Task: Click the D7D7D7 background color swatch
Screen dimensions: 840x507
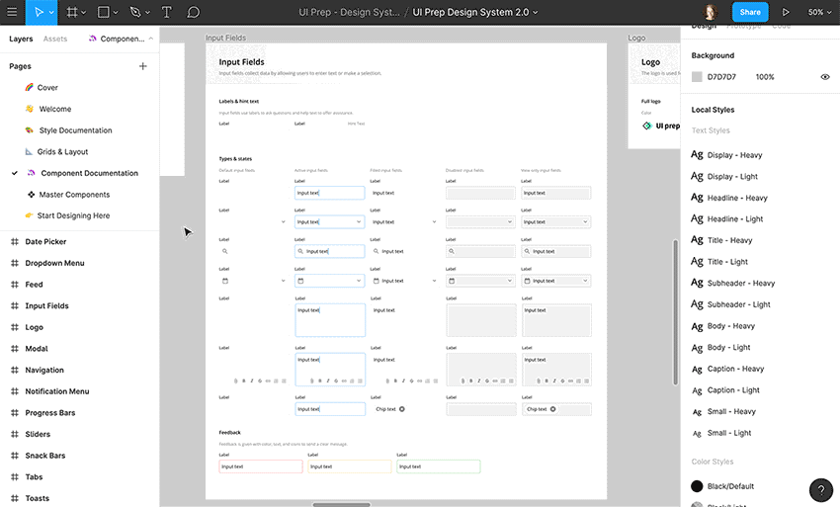Action: pos(697,77)
